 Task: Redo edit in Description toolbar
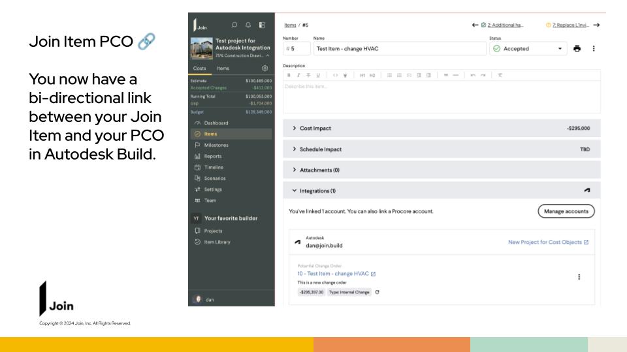pos(483,75)
